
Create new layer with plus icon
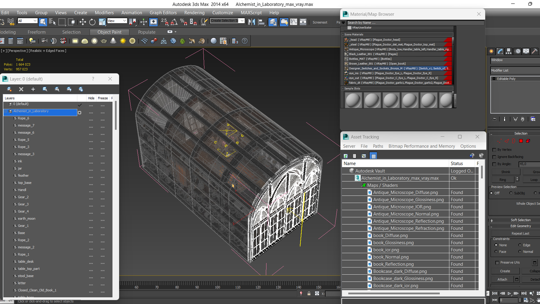pos(33,89)
